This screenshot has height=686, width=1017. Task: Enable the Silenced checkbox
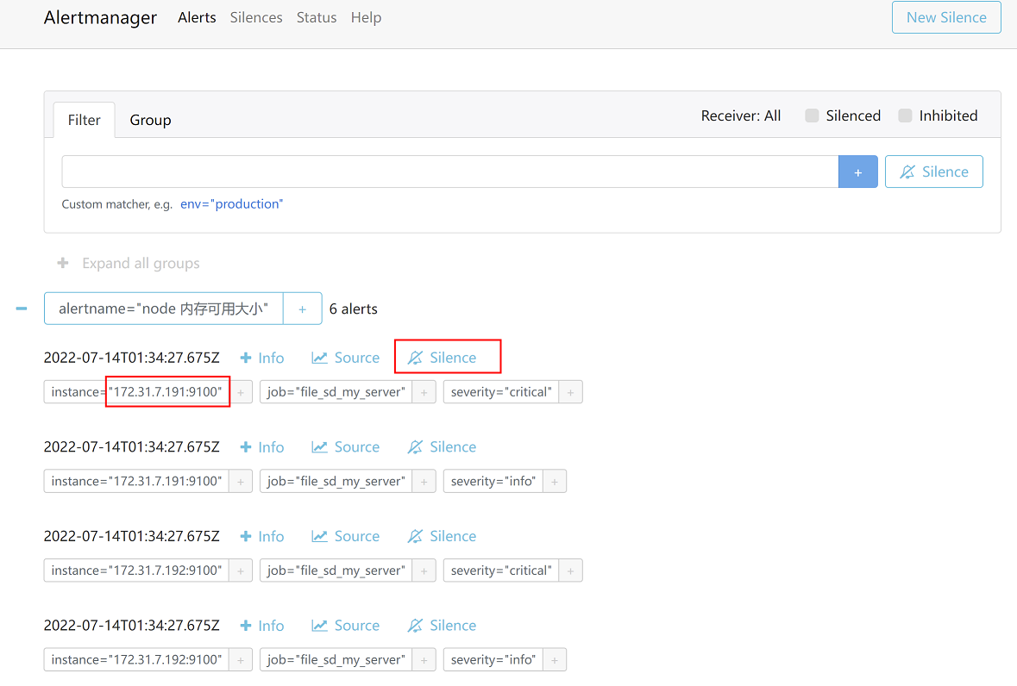(812, 115)
